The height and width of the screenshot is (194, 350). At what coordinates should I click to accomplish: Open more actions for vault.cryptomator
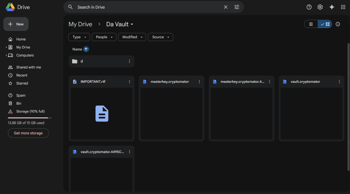(x=339, y=82)
